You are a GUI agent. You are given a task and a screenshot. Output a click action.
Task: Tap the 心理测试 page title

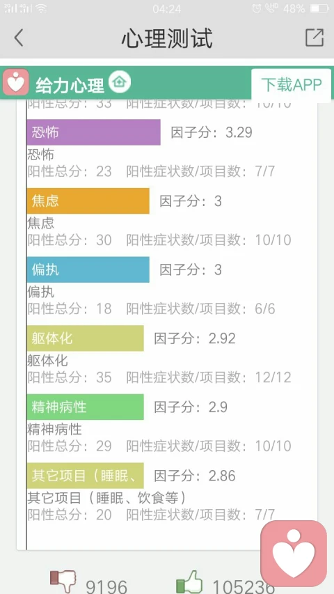167,38
